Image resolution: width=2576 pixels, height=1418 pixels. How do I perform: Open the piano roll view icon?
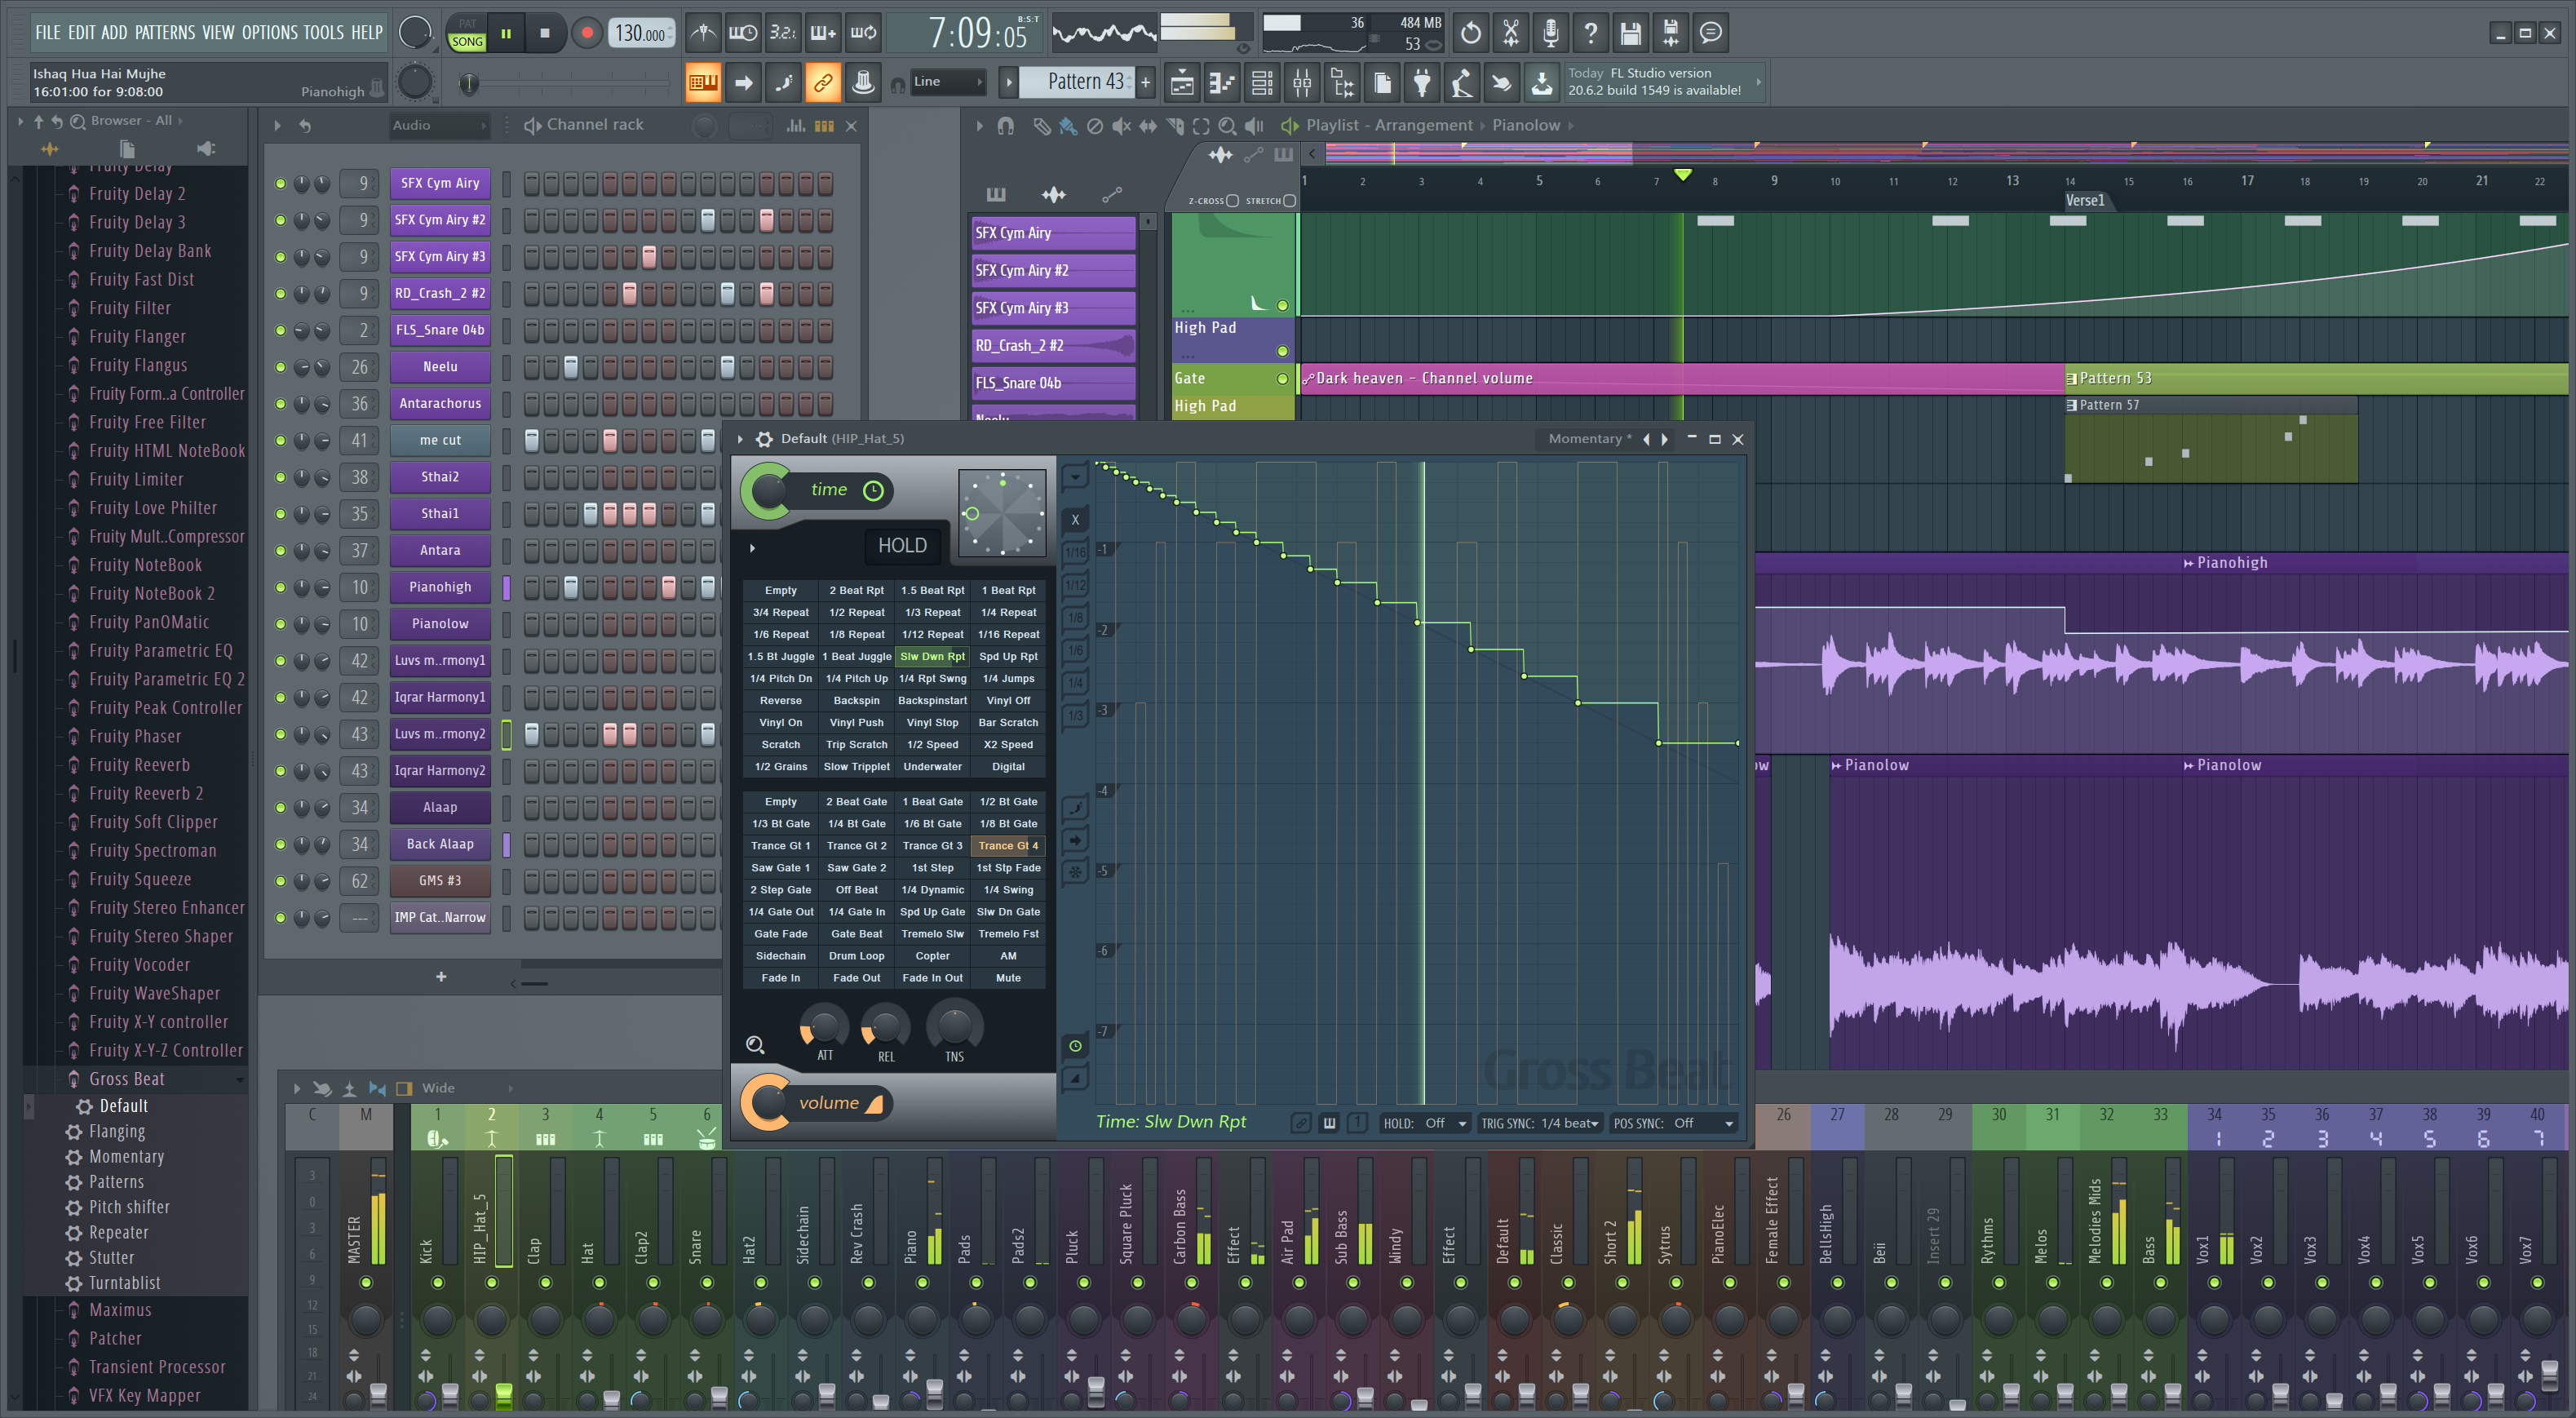[1222, 83]
